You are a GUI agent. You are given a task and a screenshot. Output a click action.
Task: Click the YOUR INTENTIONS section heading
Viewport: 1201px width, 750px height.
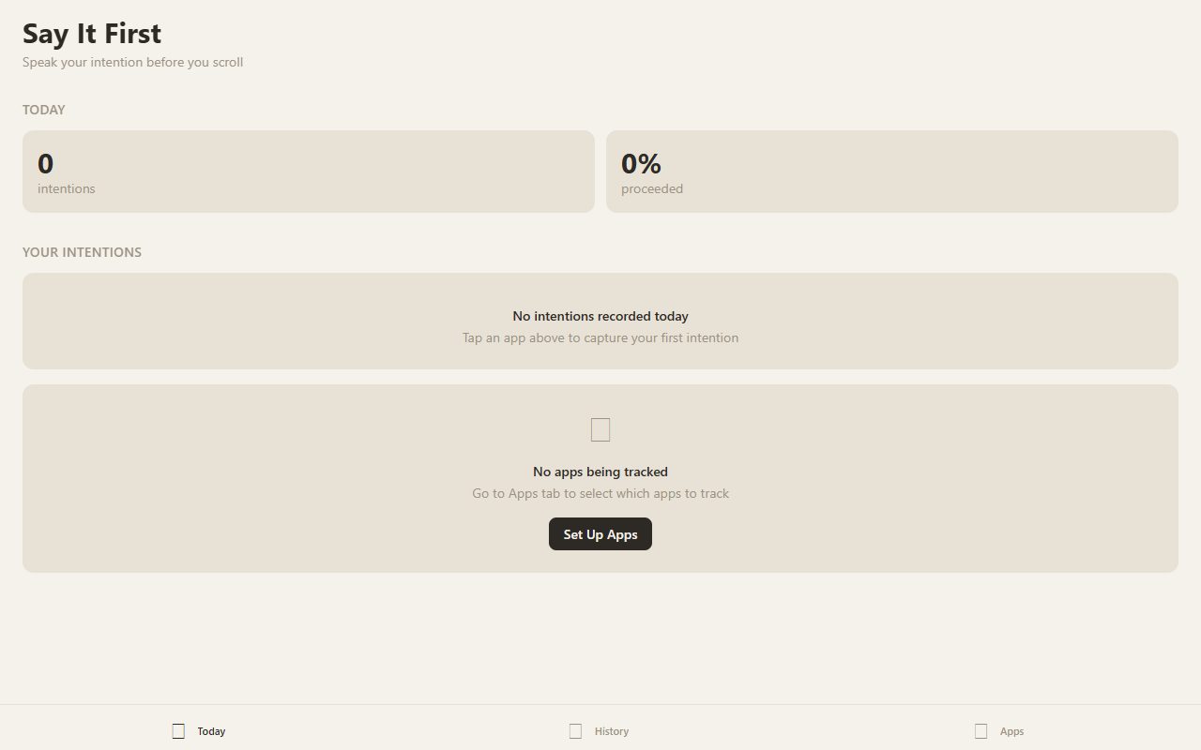click(82, 252)
